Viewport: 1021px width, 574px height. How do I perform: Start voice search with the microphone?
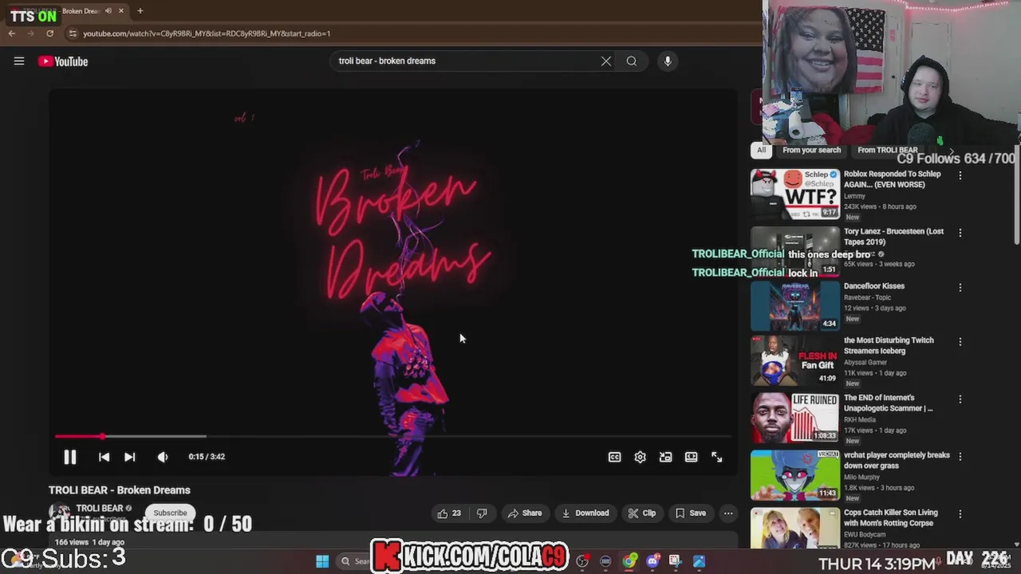[668, 61]
